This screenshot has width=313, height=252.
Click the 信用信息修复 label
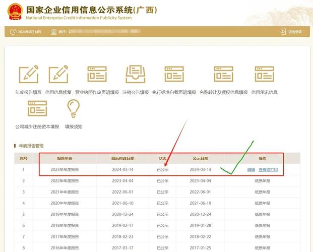click(58, 92)
